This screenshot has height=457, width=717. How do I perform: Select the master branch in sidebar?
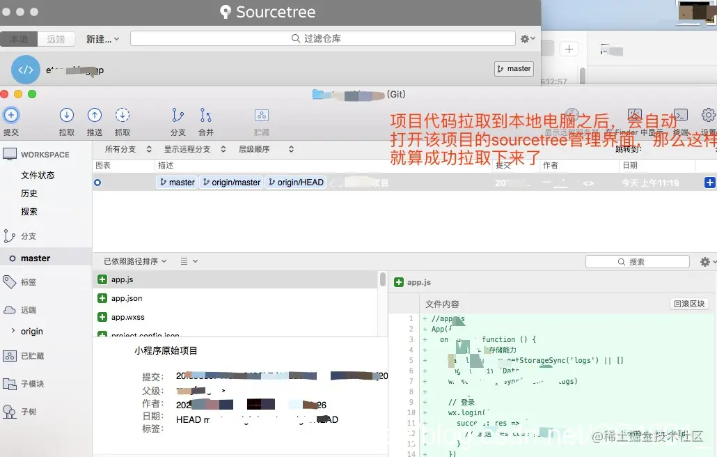[x=36, y=258]
